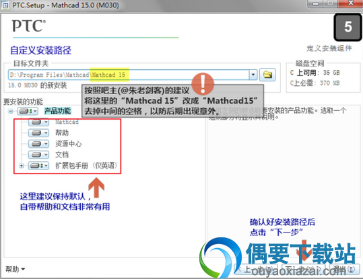
Task: Select the 产品功能 tree item
Action: [58, 111]
